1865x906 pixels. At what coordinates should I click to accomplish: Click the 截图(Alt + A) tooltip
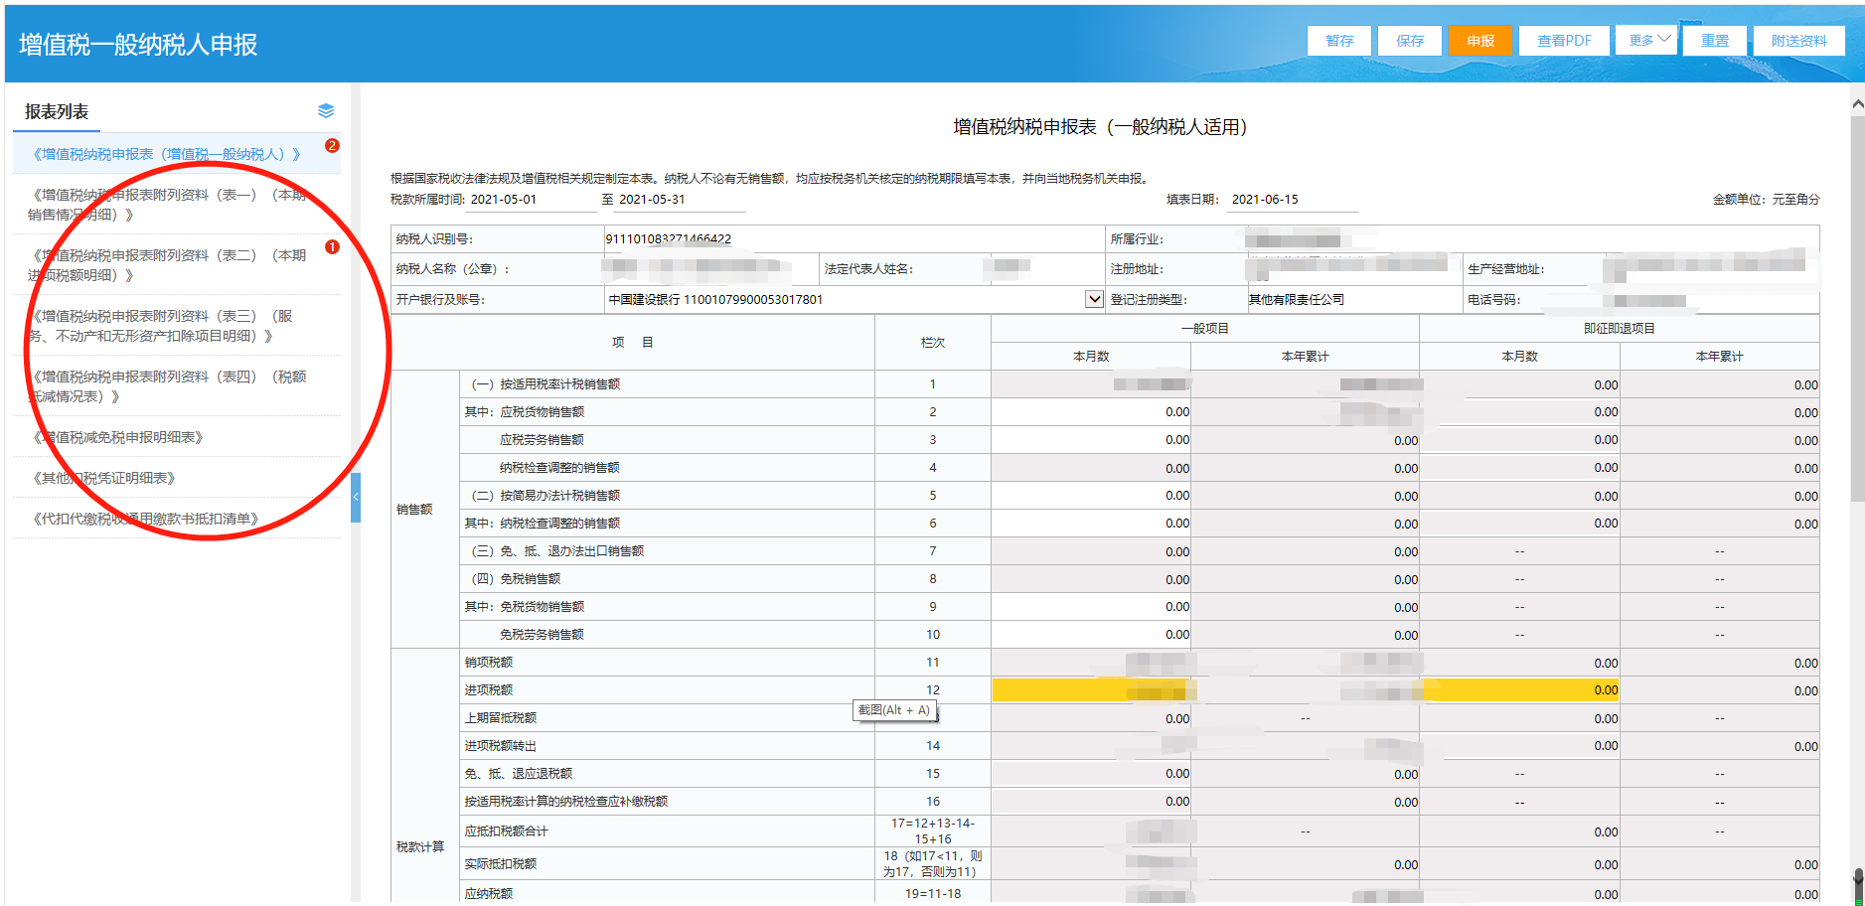[894, 710]
